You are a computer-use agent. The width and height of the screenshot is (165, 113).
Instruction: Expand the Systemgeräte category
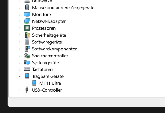coord(20,63)
